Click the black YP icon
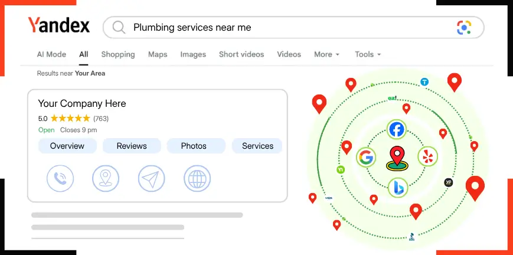 449,182
